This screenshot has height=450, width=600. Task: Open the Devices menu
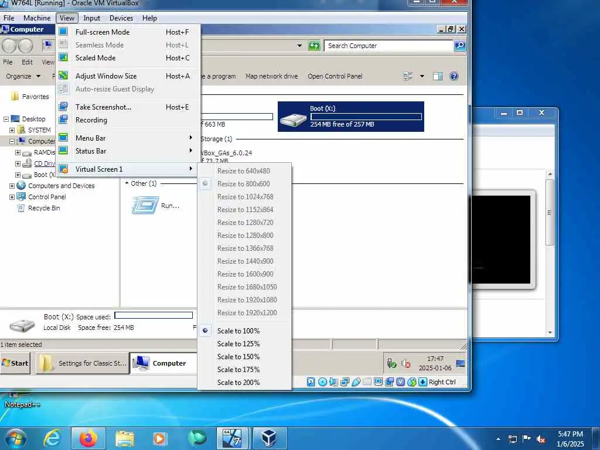click(121, 18)
